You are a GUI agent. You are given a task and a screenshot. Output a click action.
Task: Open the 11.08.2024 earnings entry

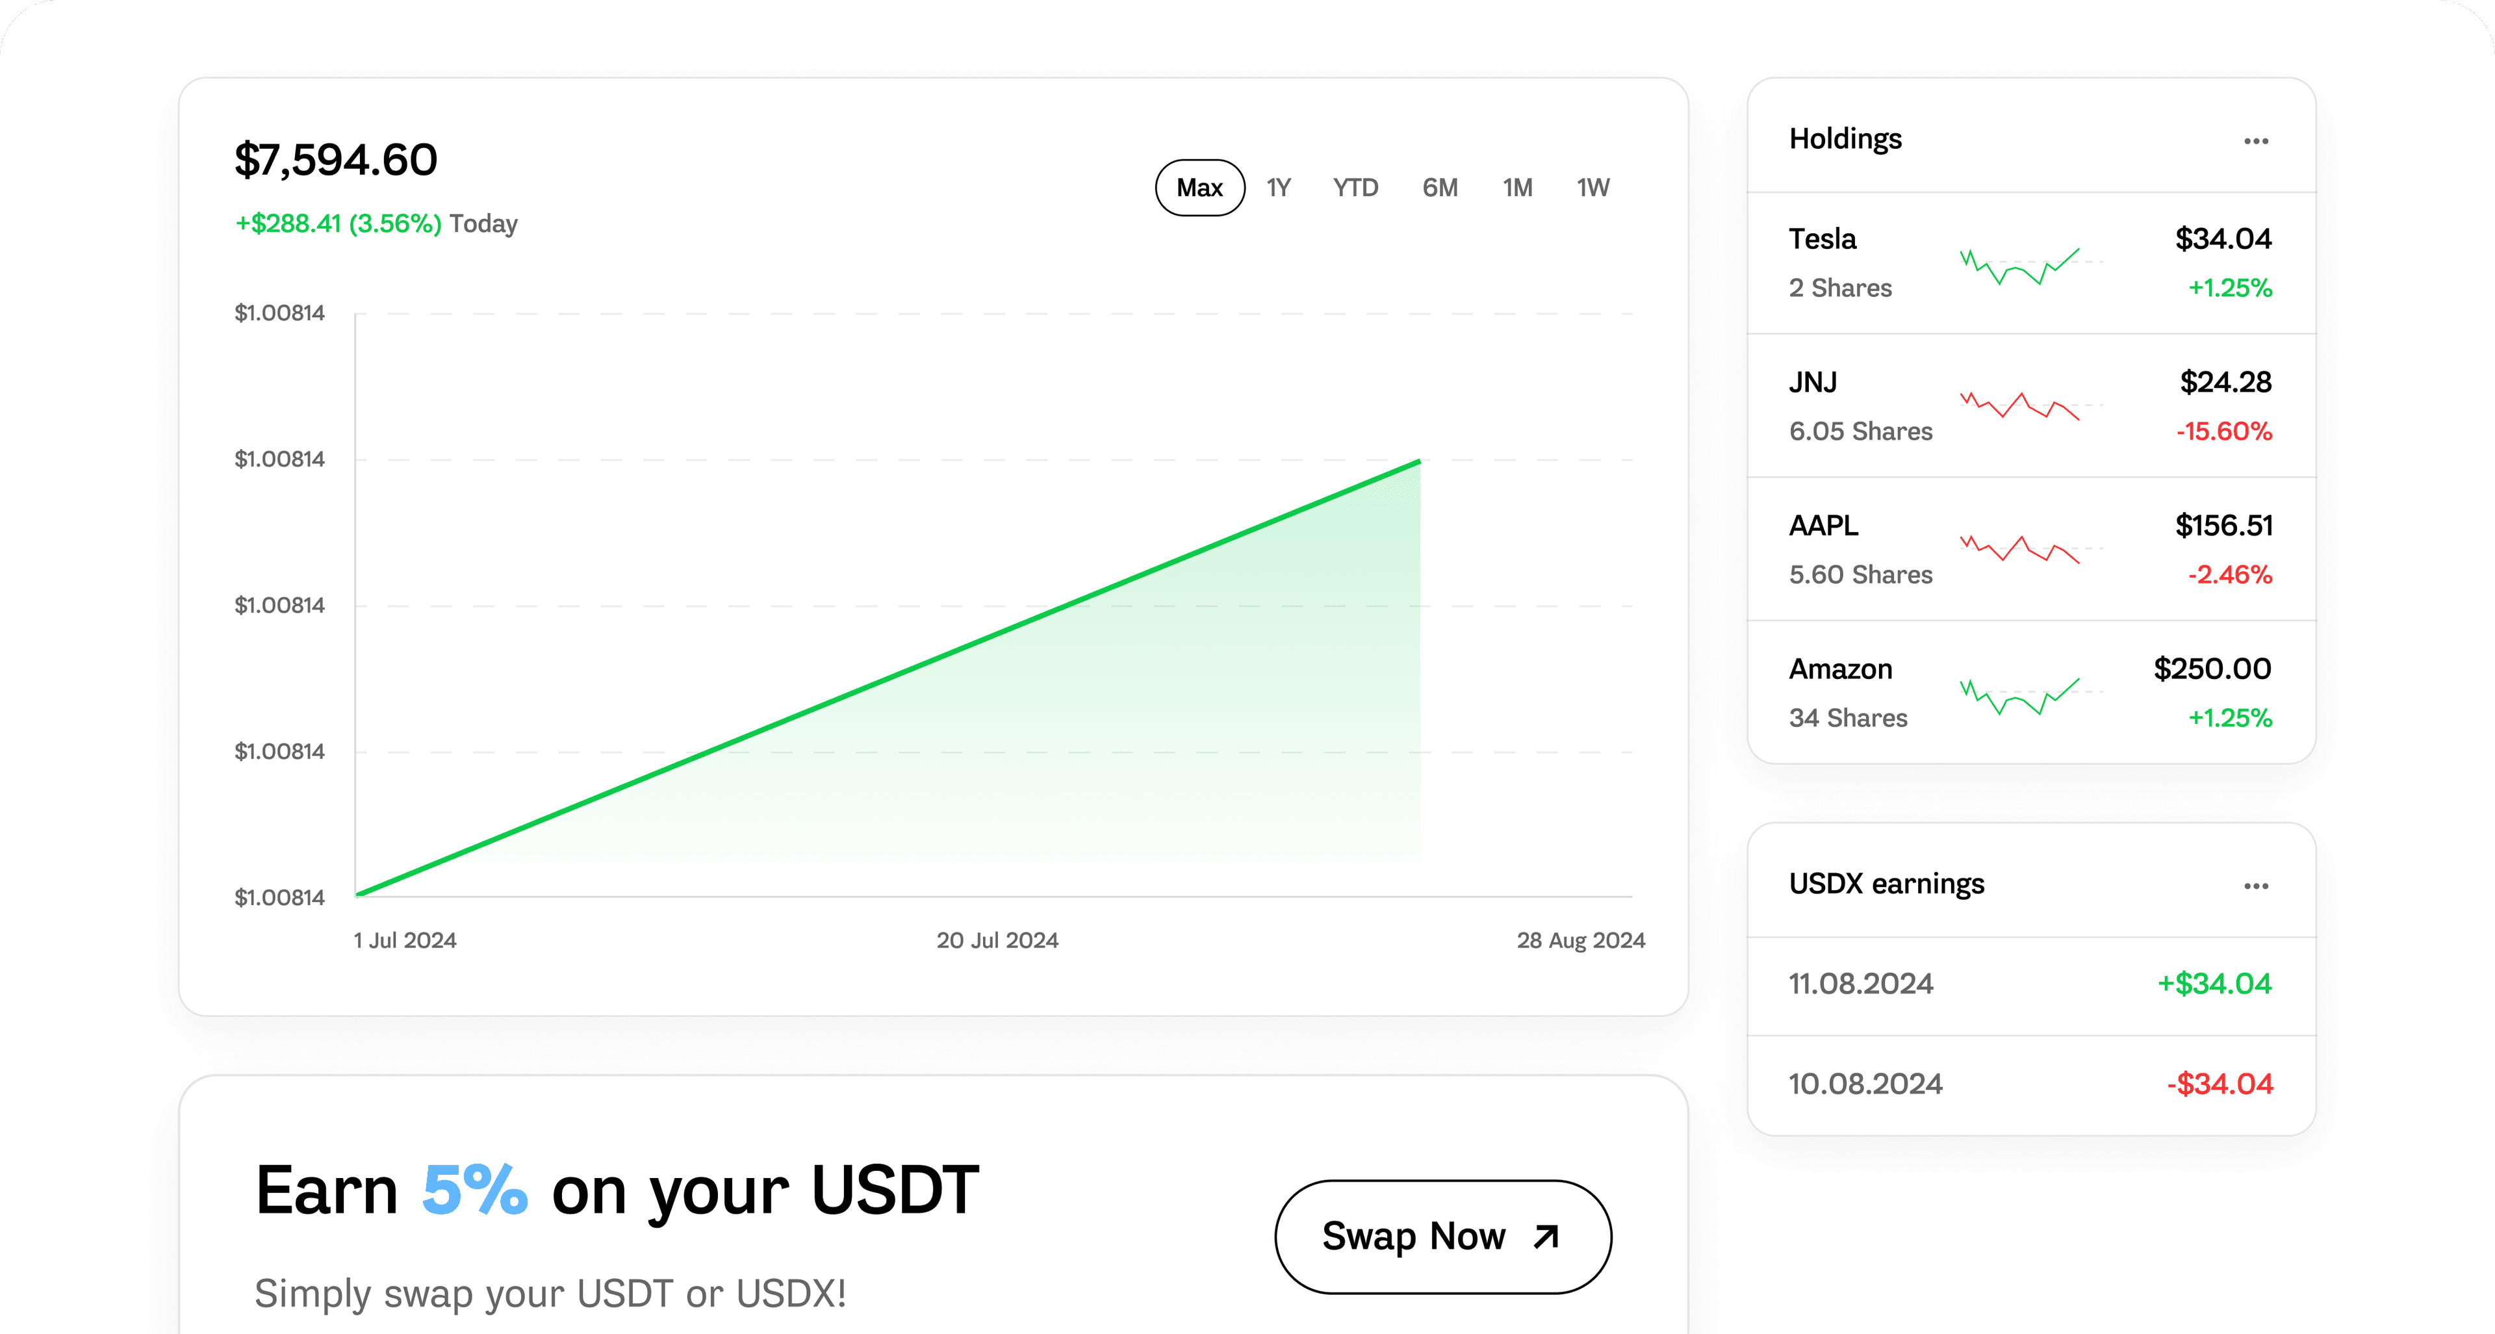coord(2031,985)
